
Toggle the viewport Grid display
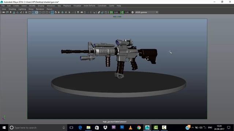pos(26,12)
